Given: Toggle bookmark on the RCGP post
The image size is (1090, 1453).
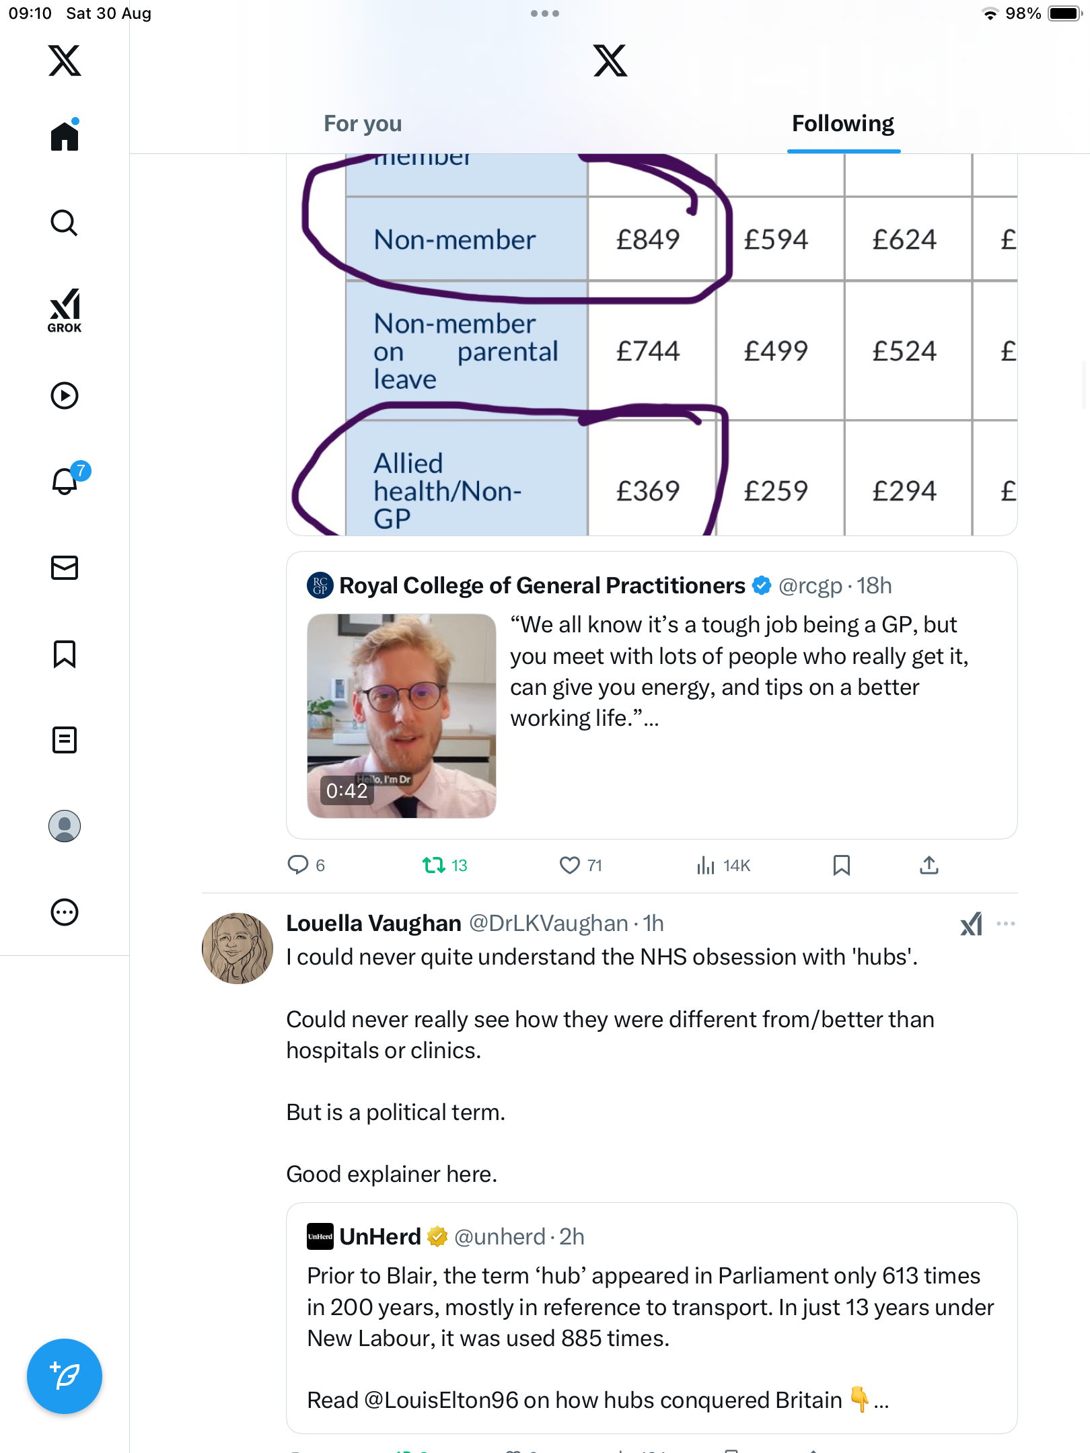Looking at the screenshot, I should coord(841,865).
